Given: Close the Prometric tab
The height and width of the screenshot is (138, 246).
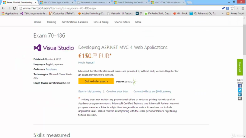Looking at the screenshot, I should point(109,3).
